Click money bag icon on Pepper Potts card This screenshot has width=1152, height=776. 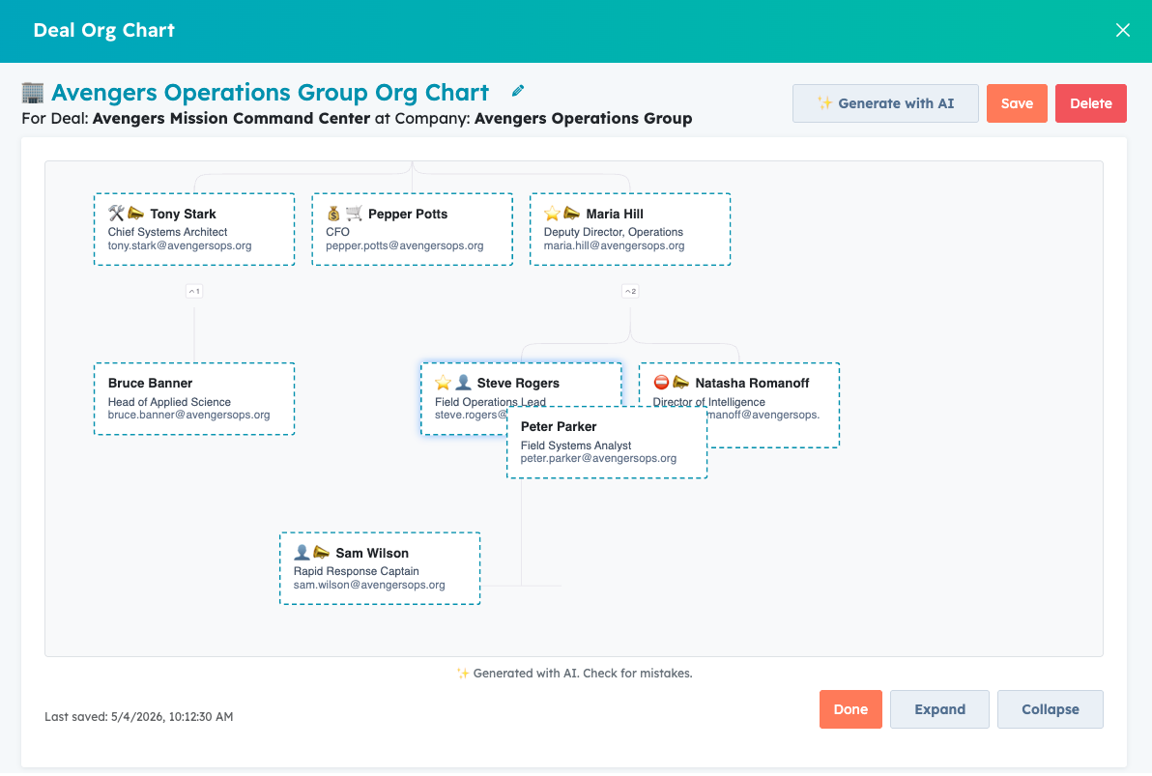click(x=333, y=214)
